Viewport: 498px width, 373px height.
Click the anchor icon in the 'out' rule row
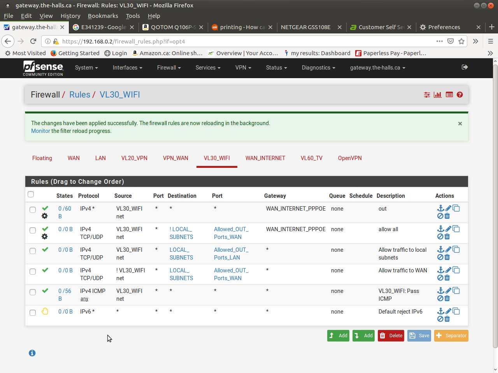coord(440,208)
